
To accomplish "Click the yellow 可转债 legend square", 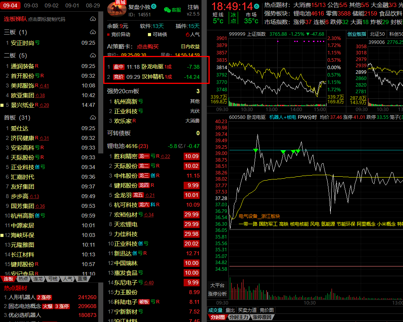I will [x=149, y=35].
